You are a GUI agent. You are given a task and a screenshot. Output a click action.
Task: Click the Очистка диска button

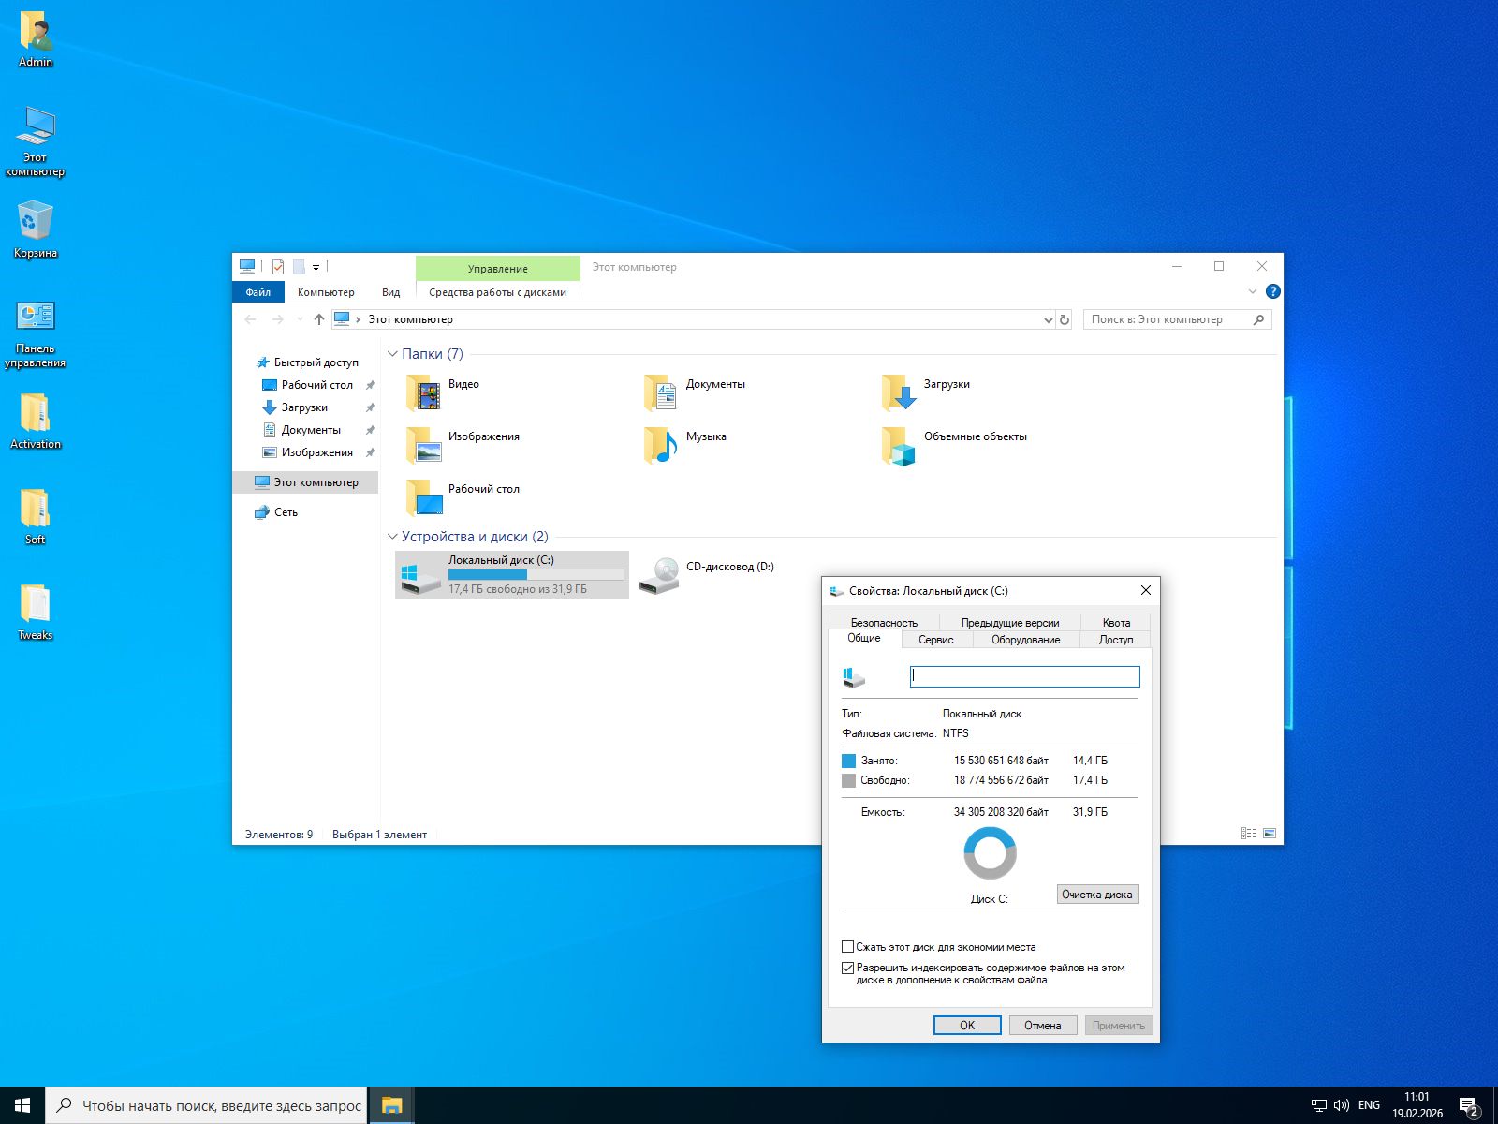(1097, 895)
